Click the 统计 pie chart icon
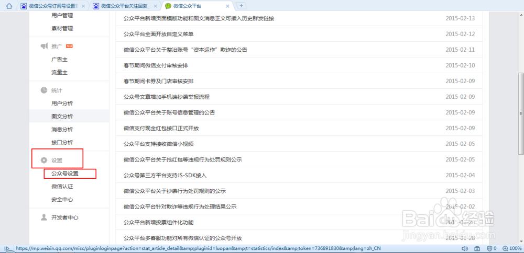524x253 pixels. pos(44,90)
